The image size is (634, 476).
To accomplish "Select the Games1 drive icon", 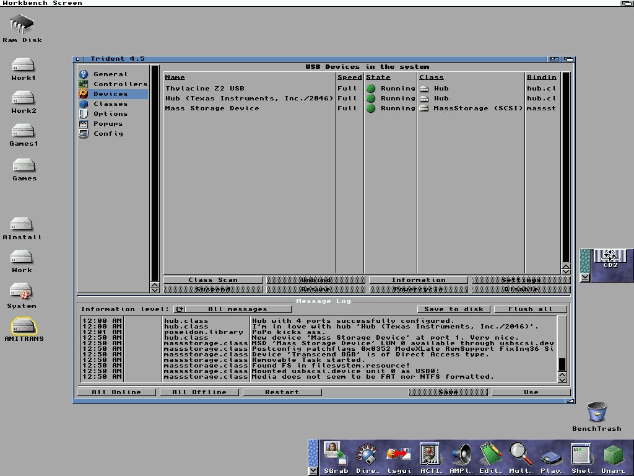I will click(23, 131).
